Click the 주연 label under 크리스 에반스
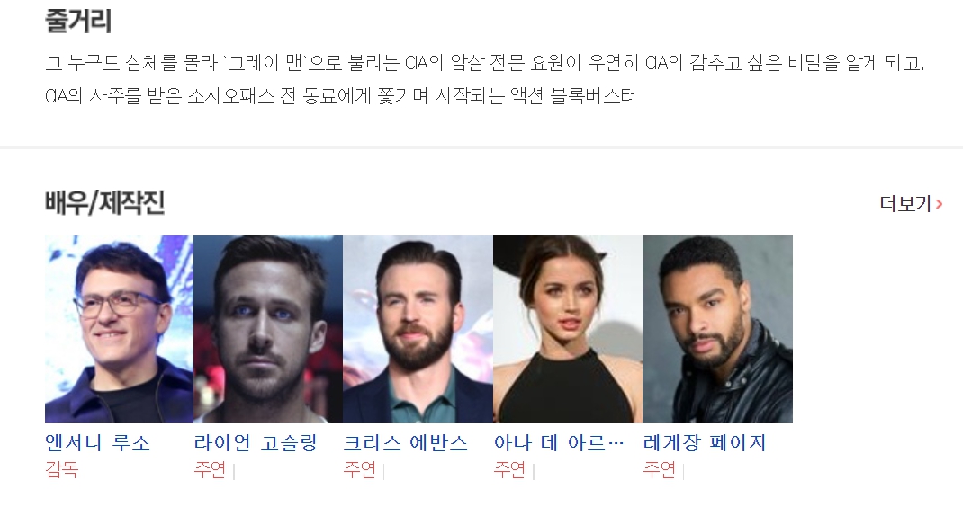Viewport: 963px width, 515px height. (x=360, y=470)
